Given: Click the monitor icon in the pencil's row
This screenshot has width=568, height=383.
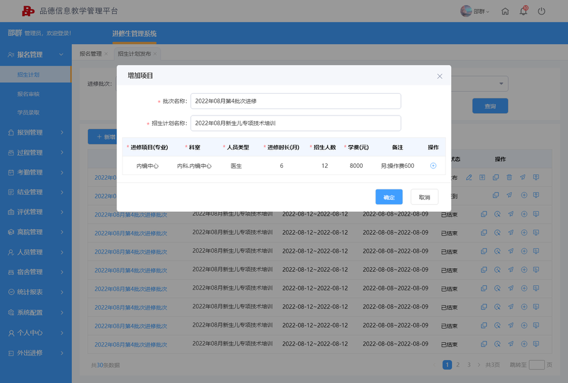Looking at the screenshot, I should click(536, 177).
